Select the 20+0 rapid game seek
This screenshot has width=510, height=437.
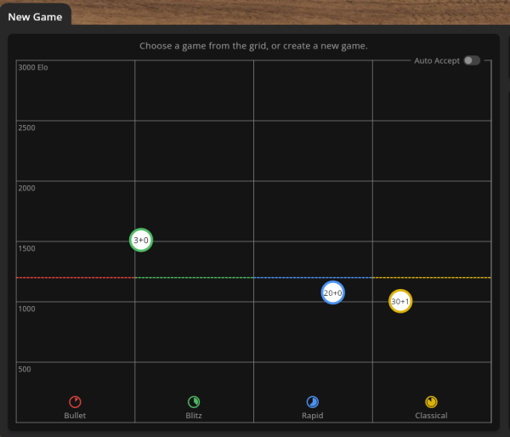[x=332, y=292]
